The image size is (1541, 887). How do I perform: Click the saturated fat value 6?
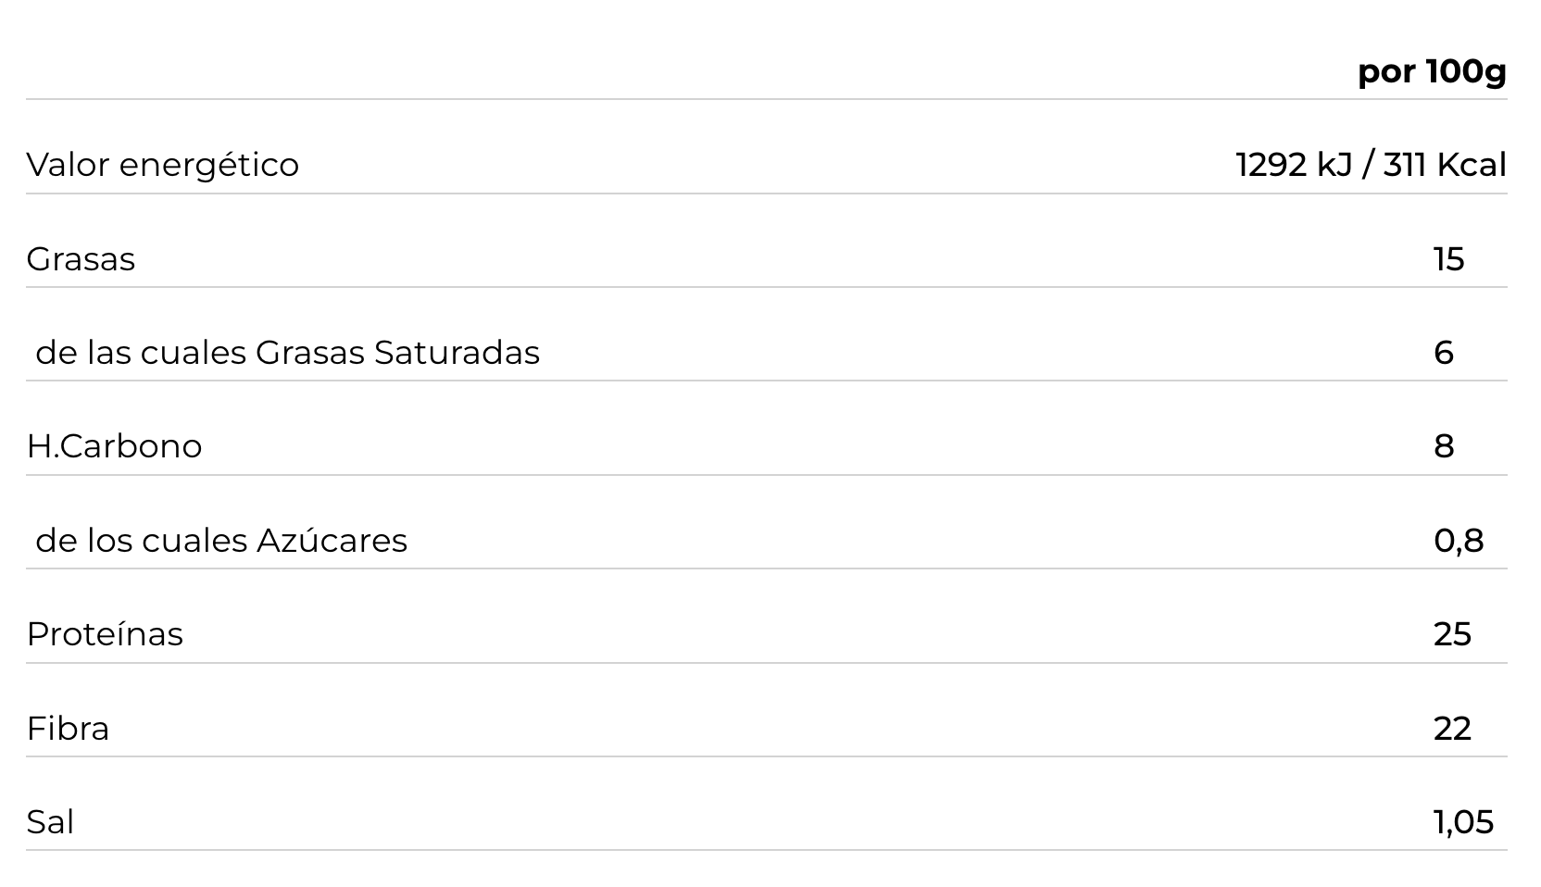pos(1444,353)
